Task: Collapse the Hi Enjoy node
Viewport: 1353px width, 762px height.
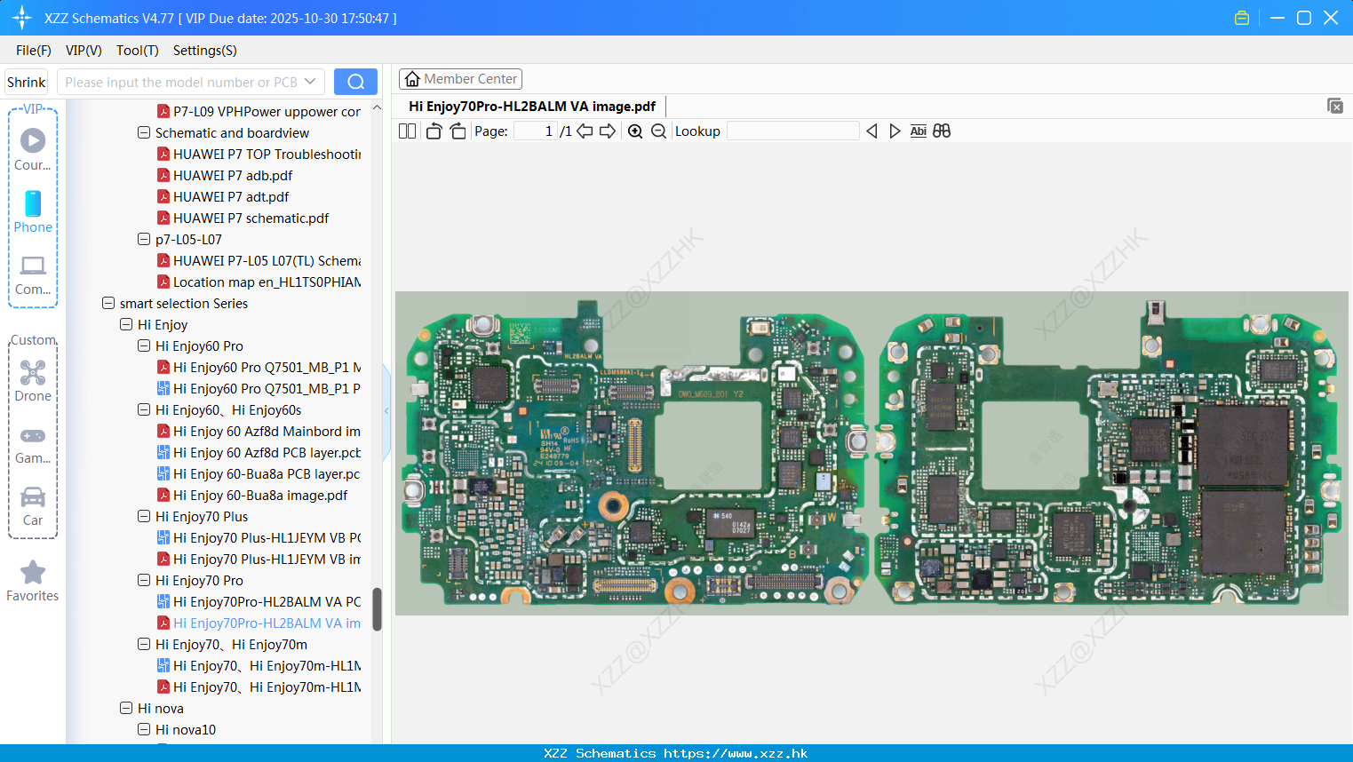Action: coord(126,325)
